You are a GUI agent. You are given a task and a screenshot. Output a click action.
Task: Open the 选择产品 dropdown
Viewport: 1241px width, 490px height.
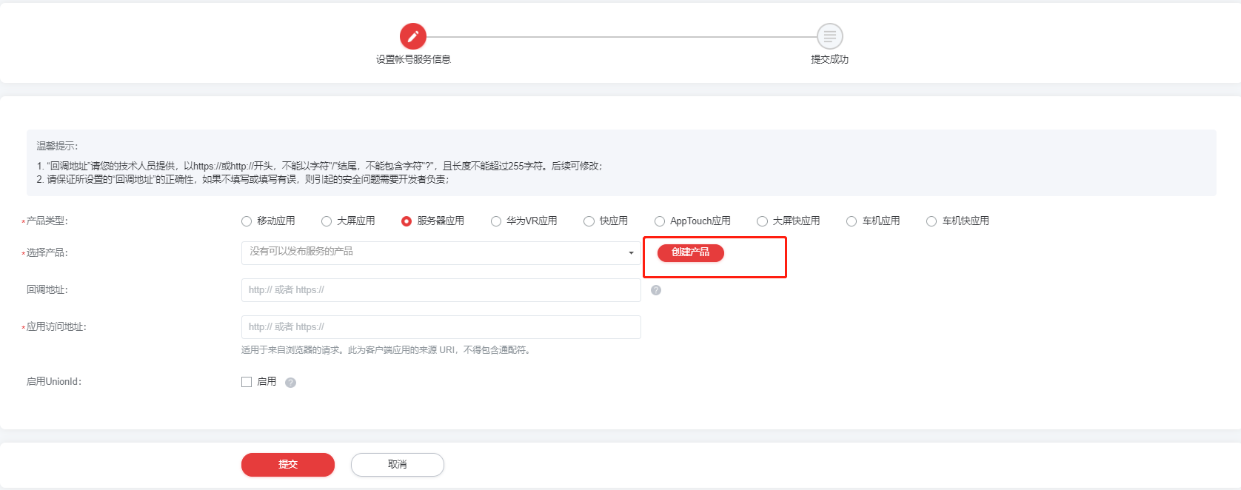[x=441, y=253]
